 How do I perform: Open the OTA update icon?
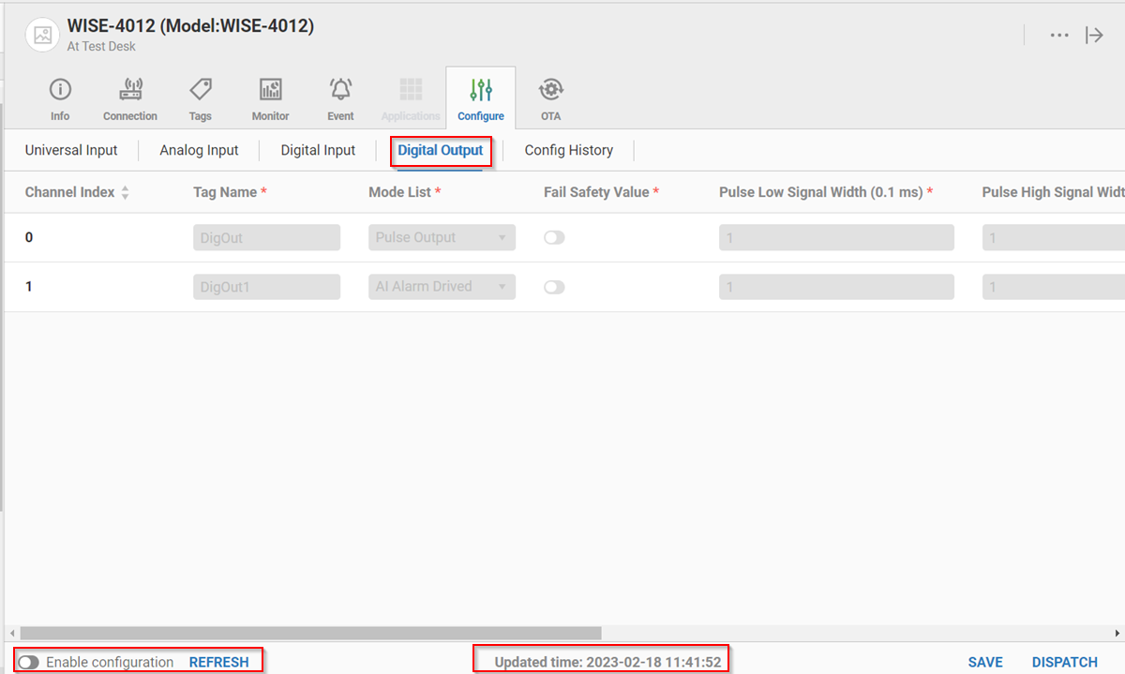[x=550, y=91]
